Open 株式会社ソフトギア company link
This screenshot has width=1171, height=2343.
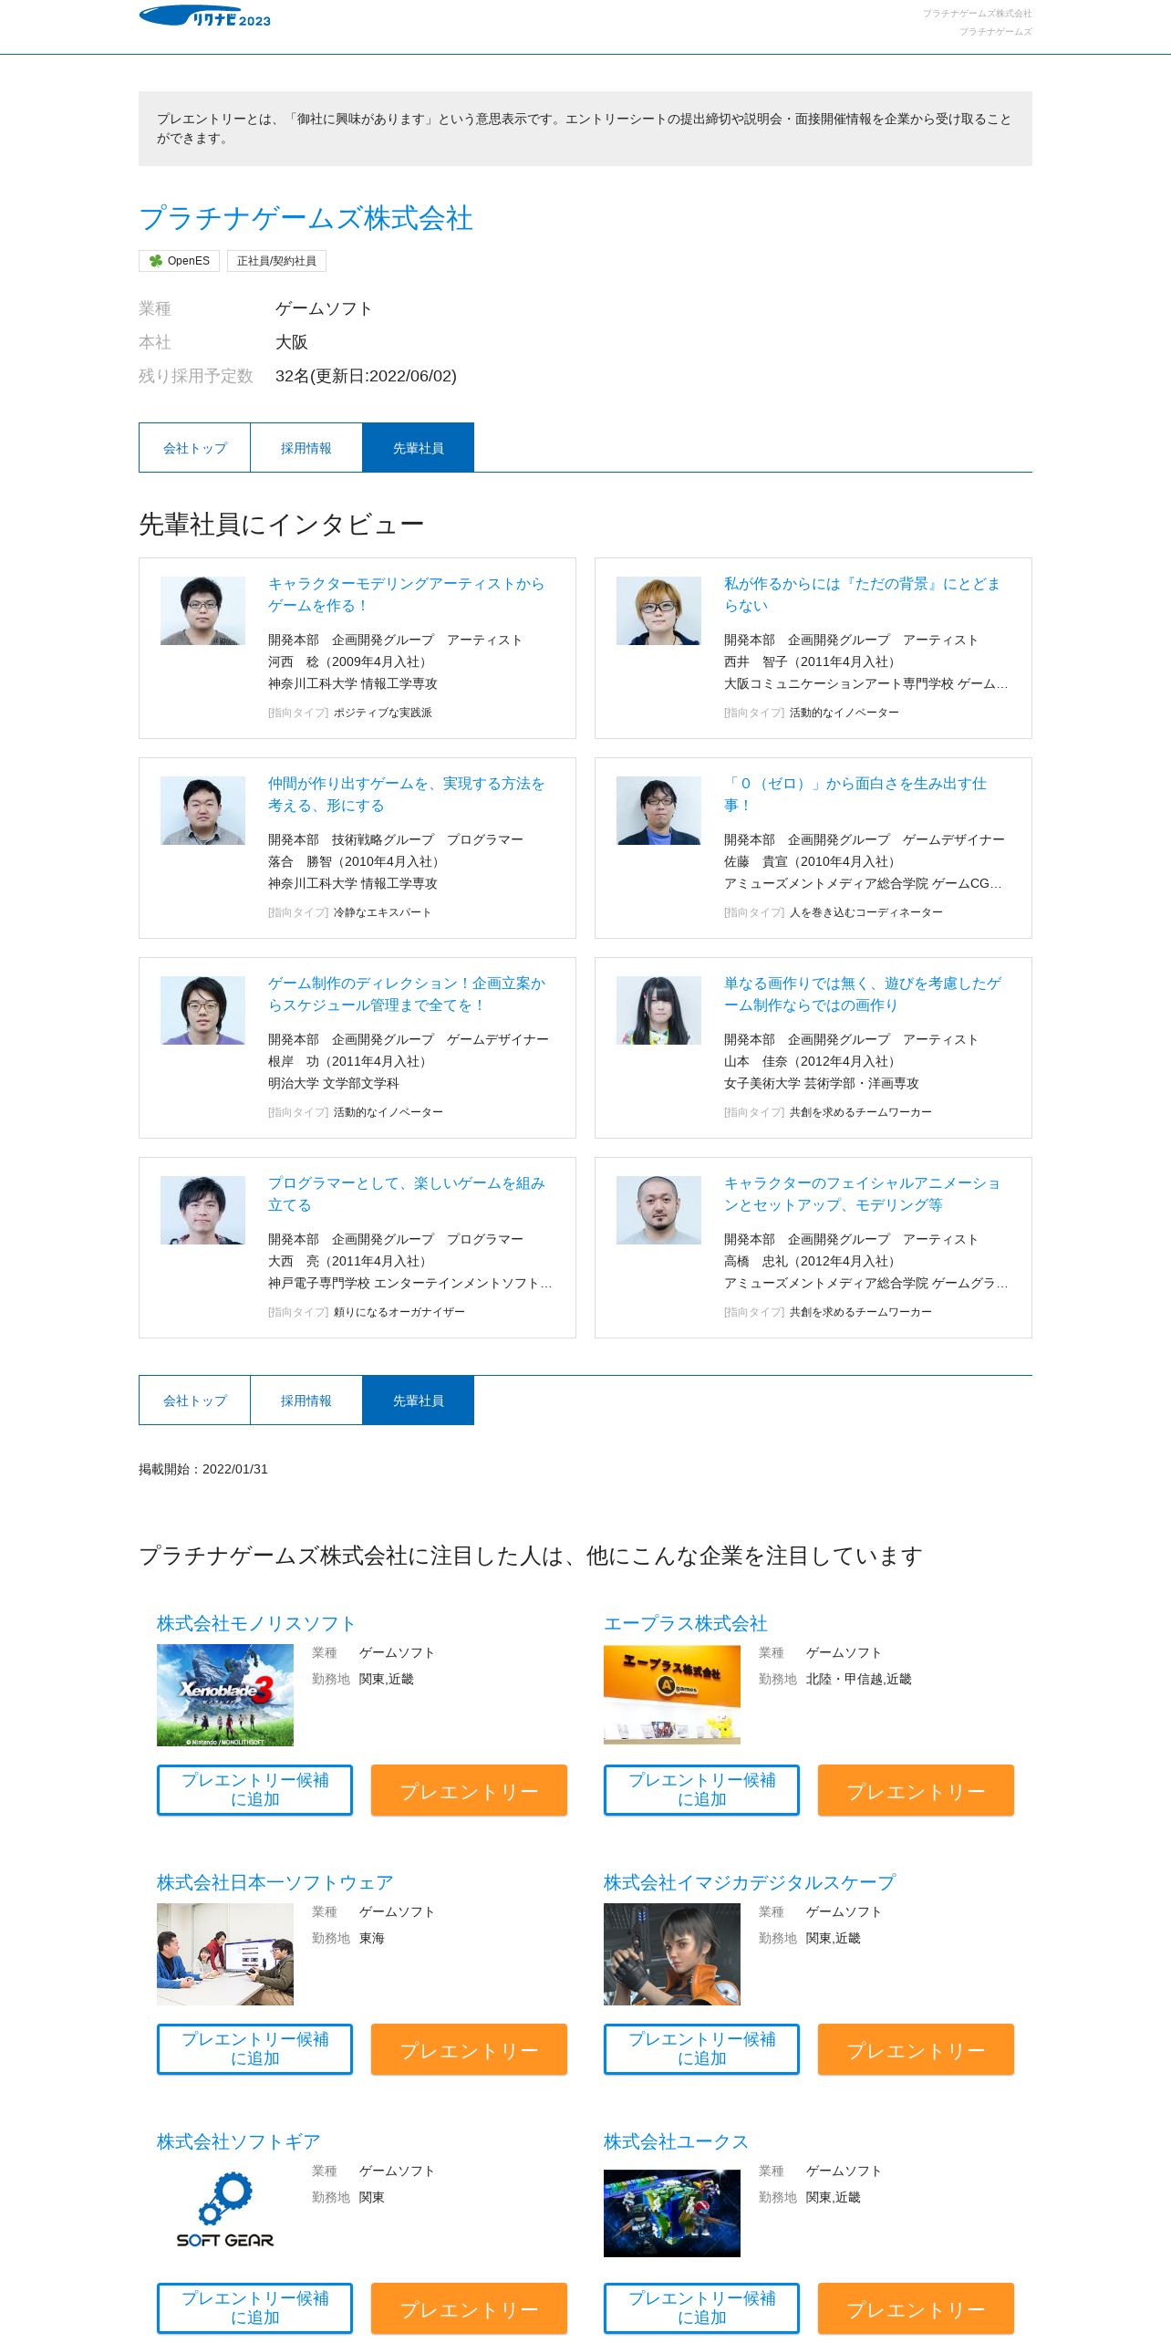239,2142
